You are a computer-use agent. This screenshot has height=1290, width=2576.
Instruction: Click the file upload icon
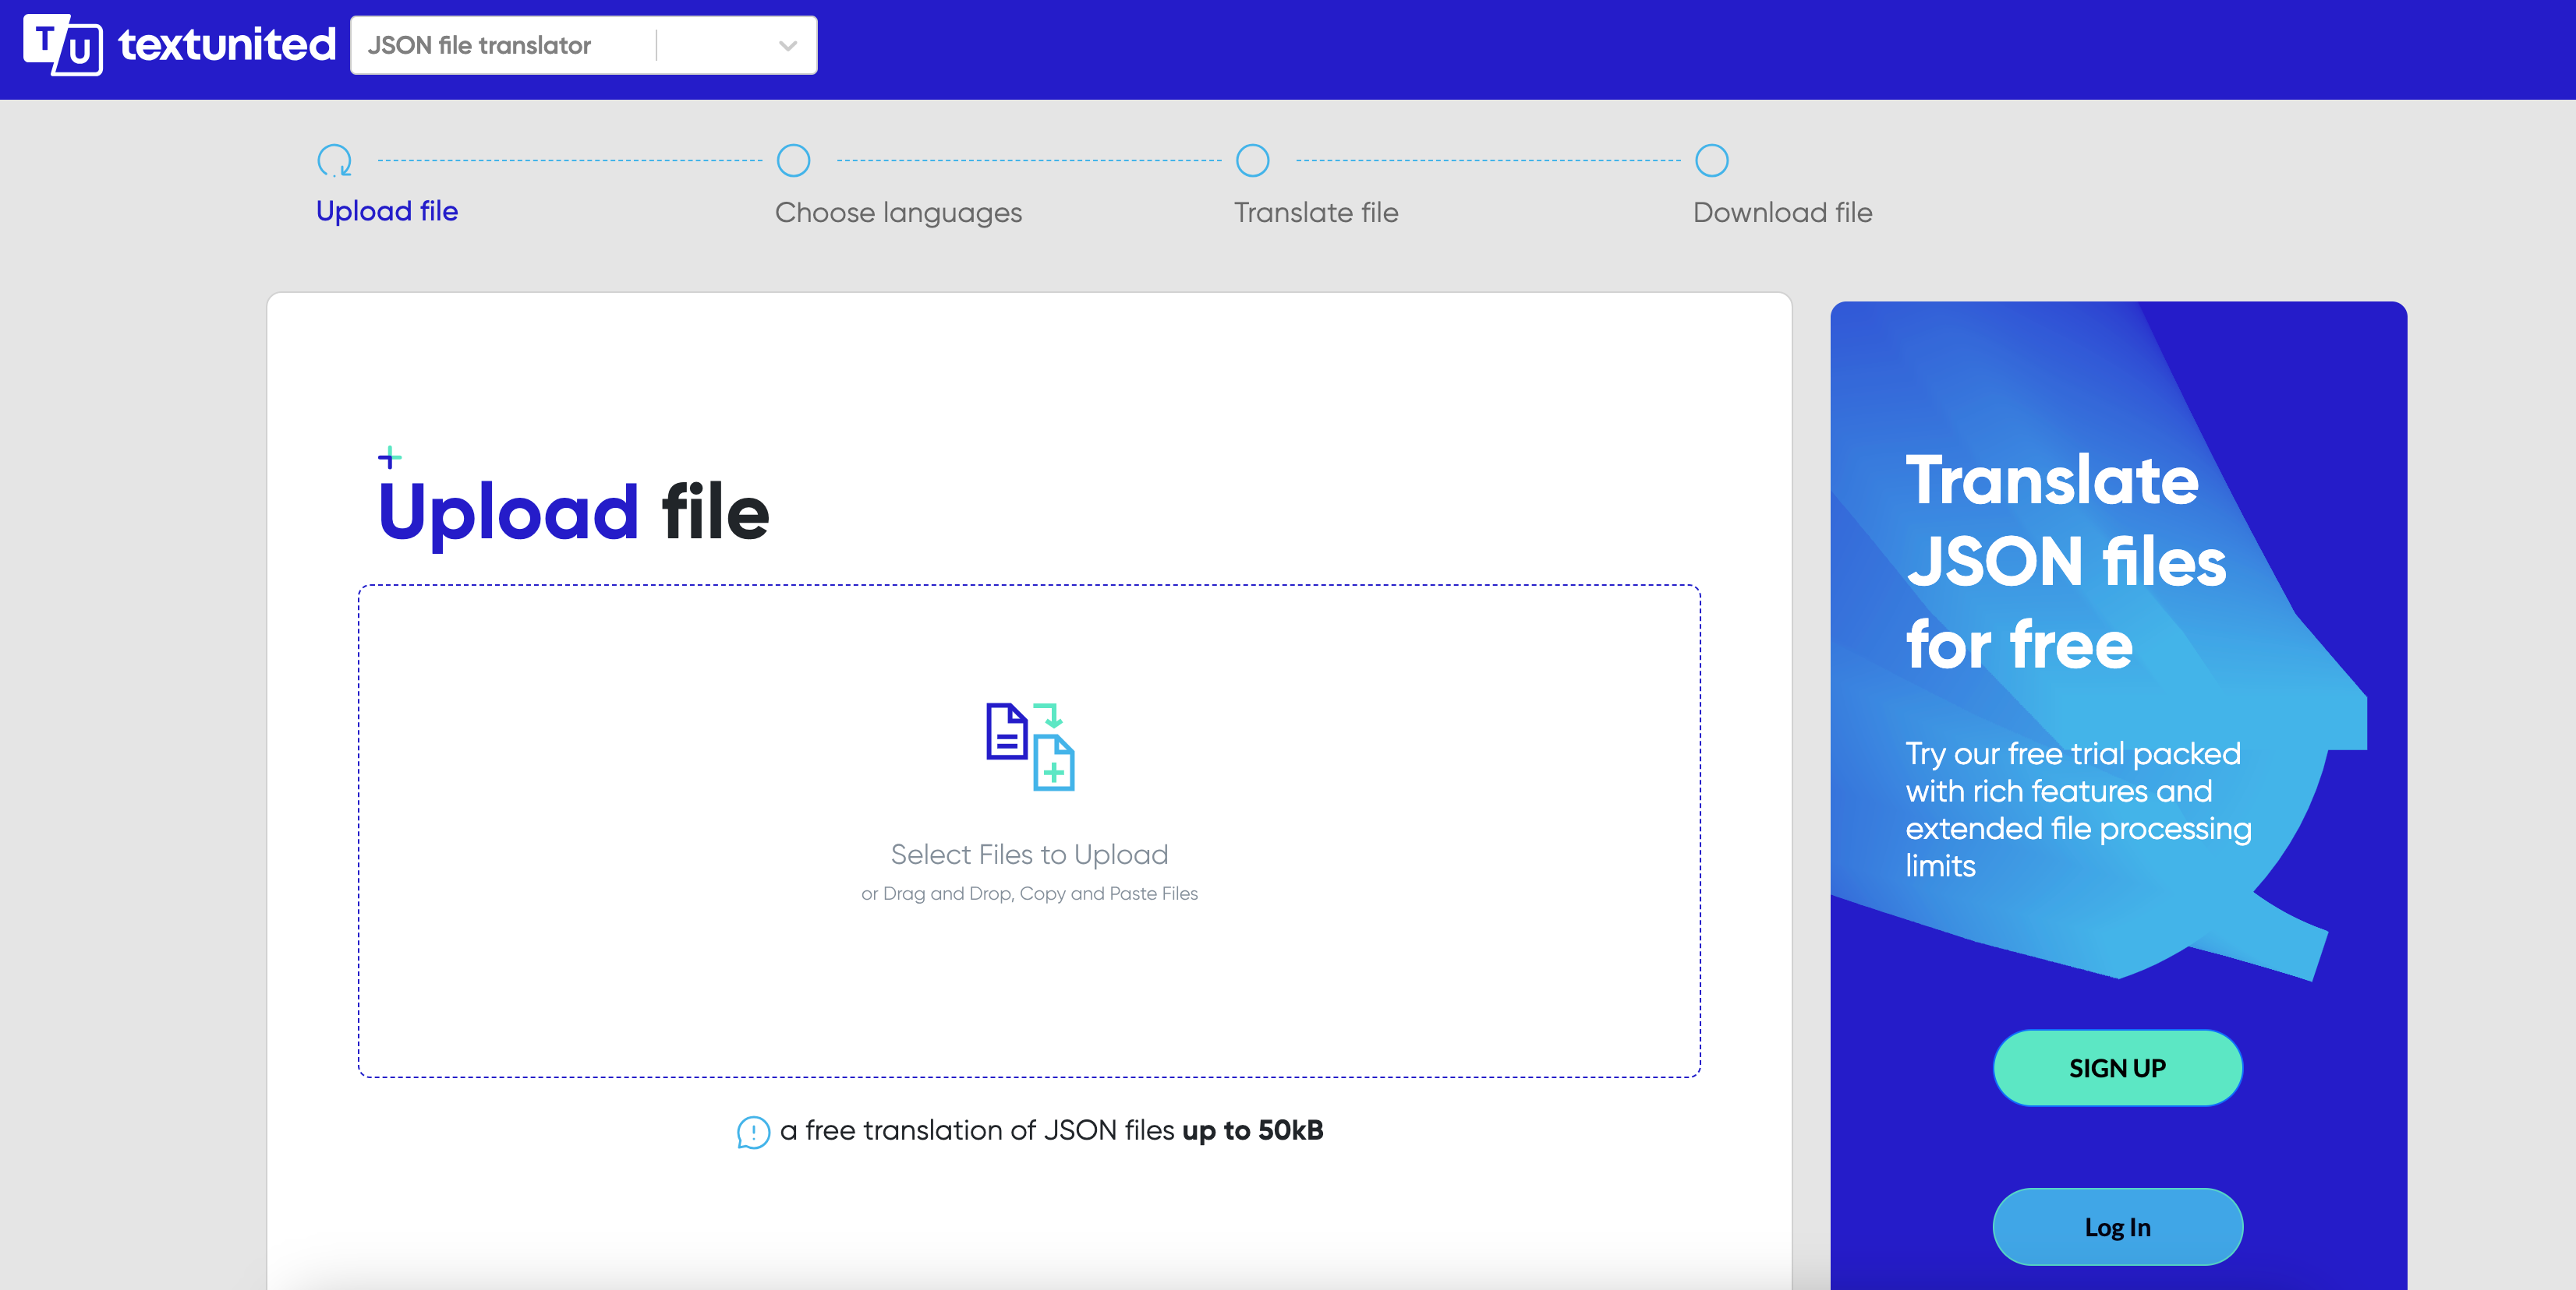point(1027,744)
